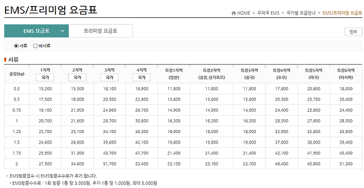Image resolution: width=364 pixels, height=188 pixels.
Task: Click the 특정4지역 (호주) column header
Action: click(282, 74)
